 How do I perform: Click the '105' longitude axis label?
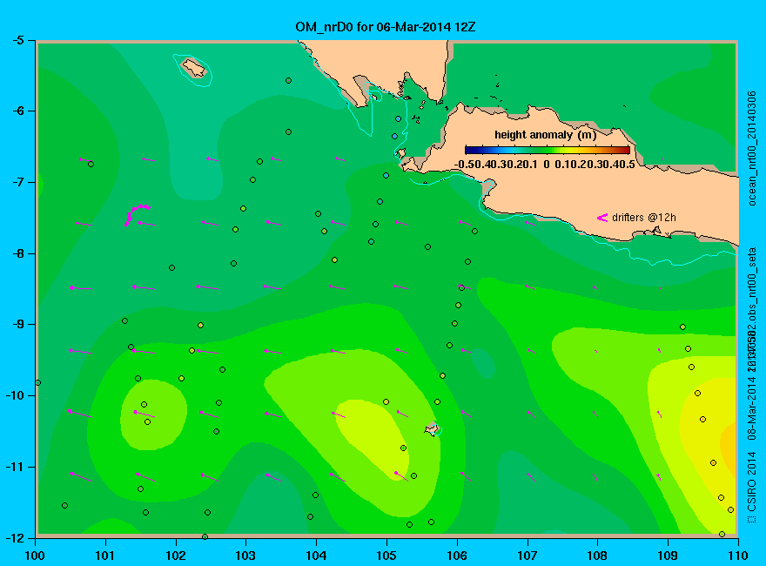(x=386, y=556)
